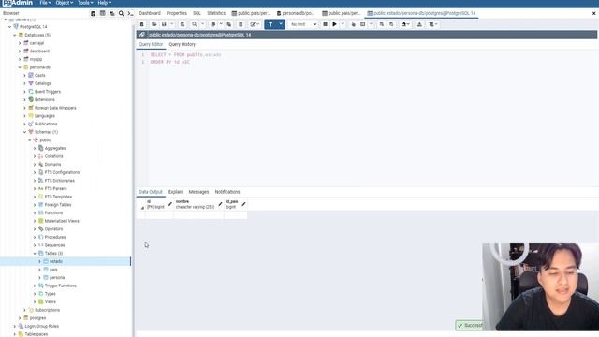Screen dimensions: 599x337
Task: Click the Save File disk icon
Action: 164,24
